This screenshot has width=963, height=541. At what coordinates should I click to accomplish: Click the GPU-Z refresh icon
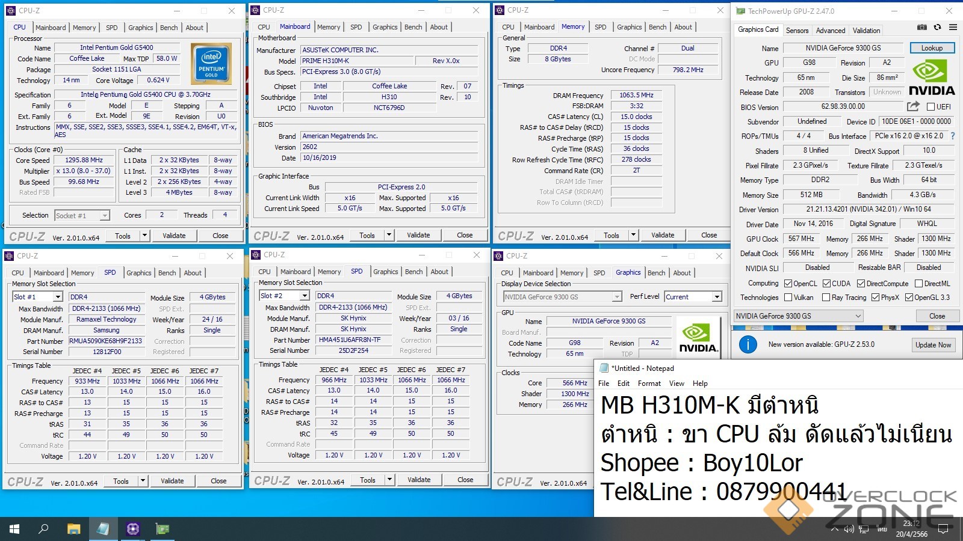[x=937, y=27]
